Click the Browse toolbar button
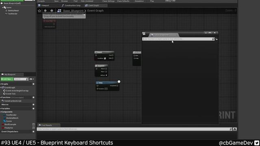 (x=65, y=1)
